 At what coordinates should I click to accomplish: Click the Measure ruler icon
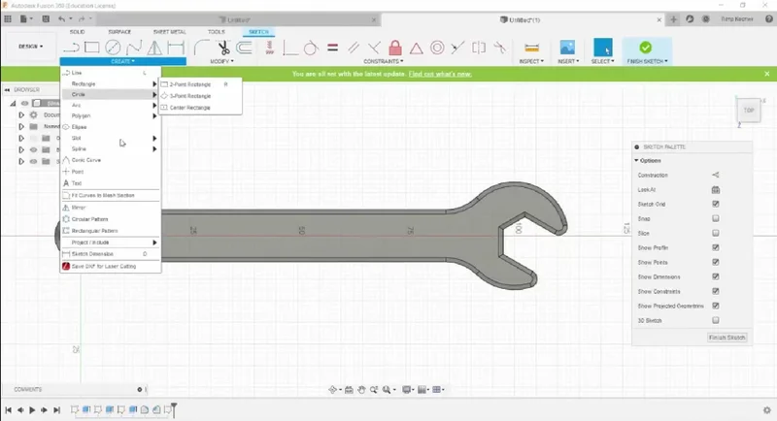point(531,48)
